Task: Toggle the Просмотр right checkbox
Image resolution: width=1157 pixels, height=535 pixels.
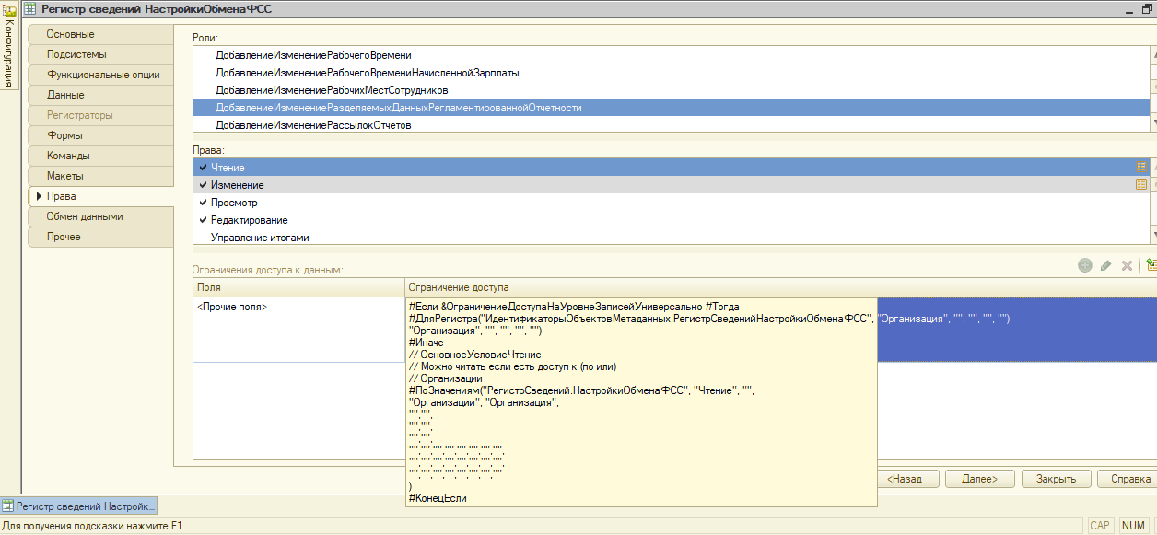Action: [203, 203]
